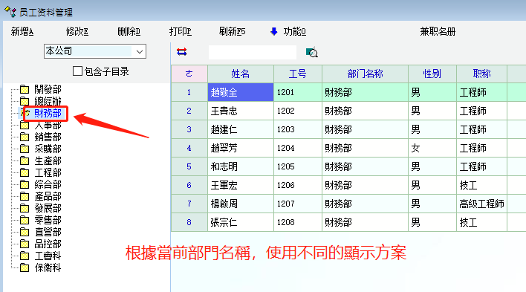Click the 發展部 folder icon
This screenshot has width=526, height=292.
point(25,208)
